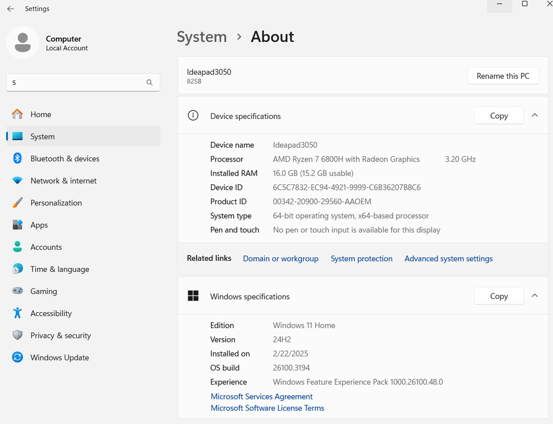Click the Installed on date 2/22/2025

(291, 354)
